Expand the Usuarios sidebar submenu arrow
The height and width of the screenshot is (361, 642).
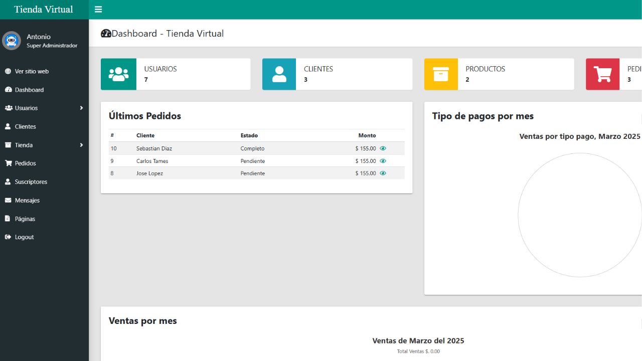[x=81, y=108]
